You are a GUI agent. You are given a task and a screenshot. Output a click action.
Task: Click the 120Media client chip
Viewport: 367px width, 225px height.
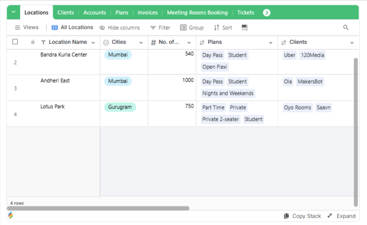tap(313, 55)
